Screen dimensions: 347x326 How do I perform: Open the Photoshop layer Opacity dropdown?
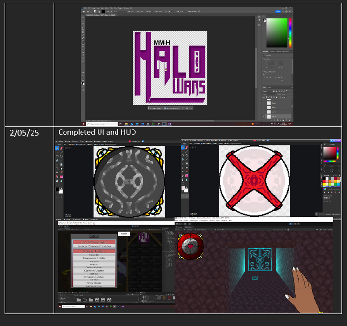pyautogui.click(x=287, y=94)
